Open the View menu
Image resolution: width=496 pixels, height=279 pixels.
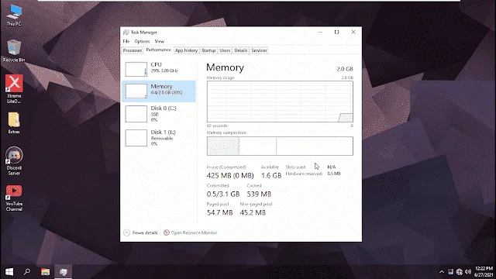[x=160, y=41]
